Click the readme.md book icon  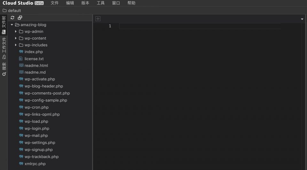coord(21,72)
